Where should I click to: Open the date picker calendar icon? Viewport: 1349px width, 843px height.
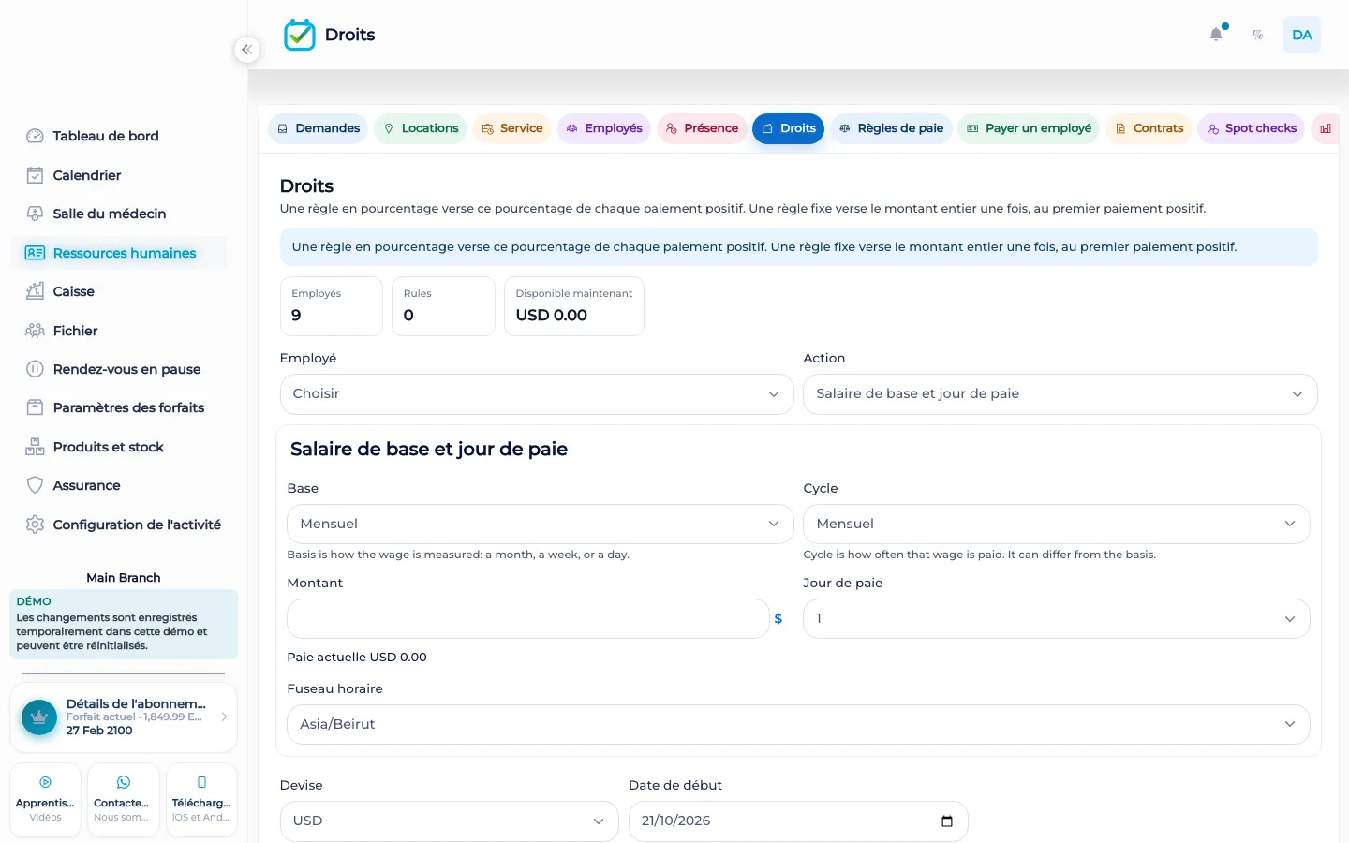coord(946,821)
